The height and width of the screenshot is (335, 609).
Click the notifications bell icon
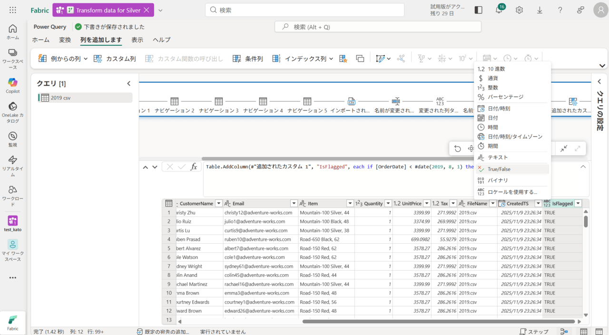tap(499, 10)
